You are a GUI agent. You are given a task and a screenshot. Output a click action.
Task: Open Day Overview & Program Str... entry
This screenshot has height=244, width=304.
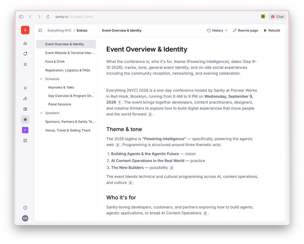(66, 96)
